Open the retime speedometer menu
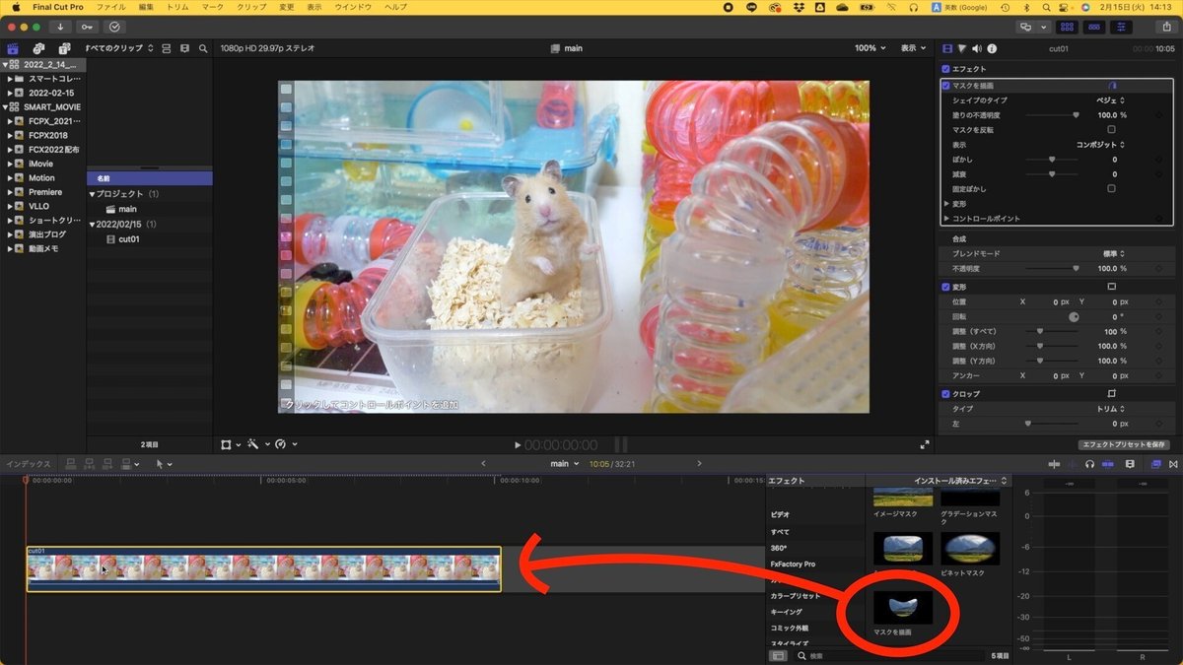This screenshot has height=665, width=1183. click(x=286, y=444)
